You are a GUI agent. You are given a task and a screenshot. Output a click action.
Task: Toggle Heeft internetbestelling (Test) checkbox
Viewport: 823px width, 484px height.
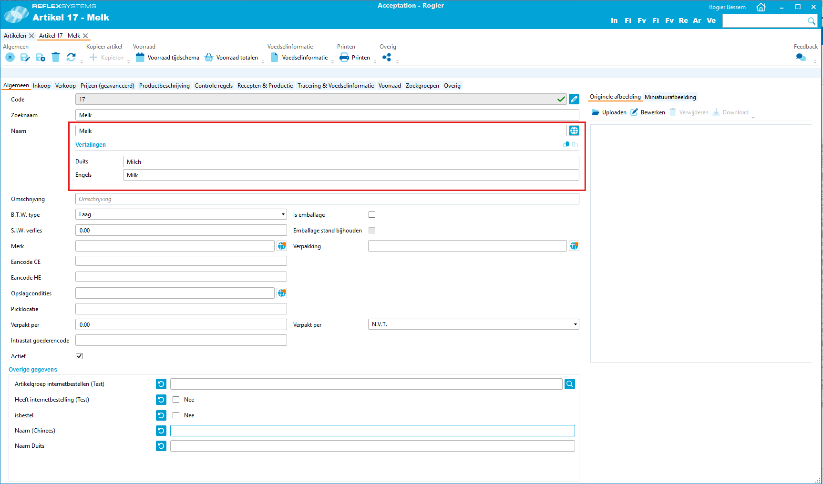coord(176,400)
